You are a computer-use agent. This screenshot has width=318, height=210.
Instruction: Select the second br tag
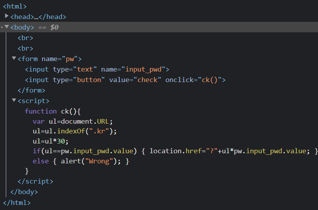point(25,49)
